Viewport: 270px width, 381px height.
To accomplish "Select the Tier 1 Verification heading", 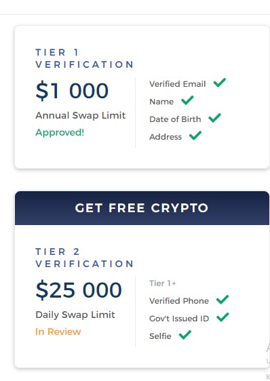I will (84, 58).
